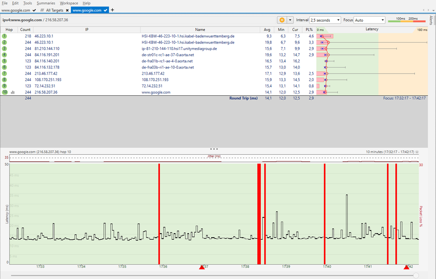The image size is (436, 279).
Task: Open the Tools menu
Action: pyautogui.click(x=27, y=3)
